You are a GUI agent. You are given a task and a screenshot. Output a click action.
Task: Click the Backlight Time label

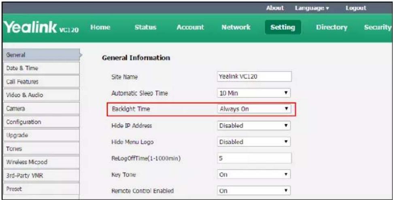pos(131,109)
